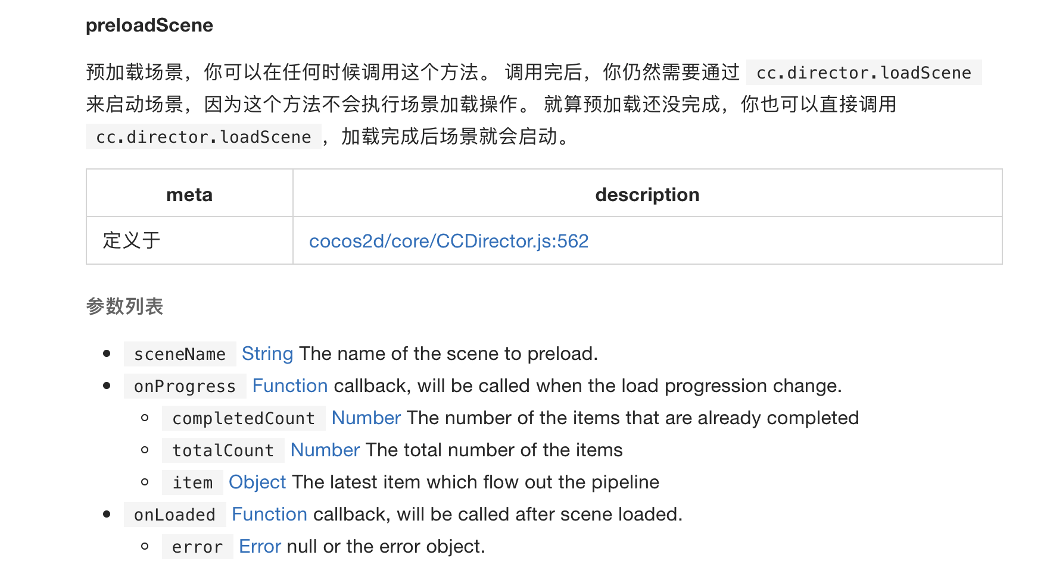The height and width of the screenshot is (583, 1047).
Task: Click the totalCount parameter code label
Action: (223, 451)
